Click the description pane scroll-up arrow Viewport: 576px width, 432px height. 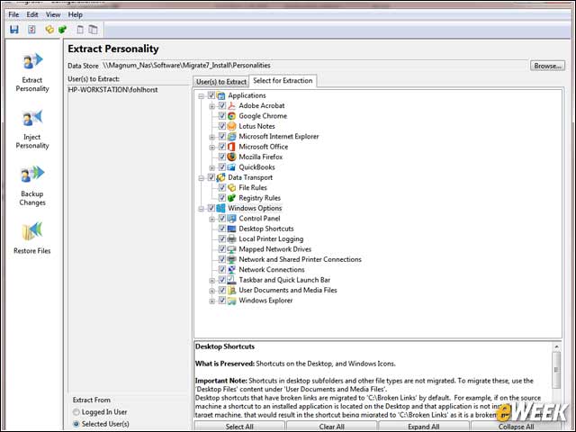point(556,346)
